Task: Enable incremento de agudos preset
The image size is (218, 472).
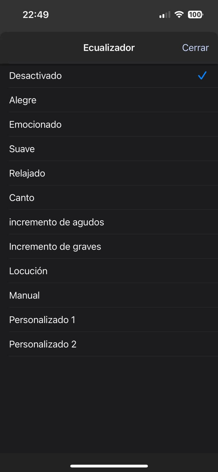Action: 57,222
